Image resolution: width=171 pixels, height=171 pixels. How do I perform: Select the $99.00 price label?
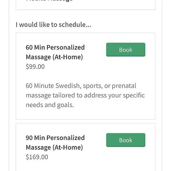tap(35, 66)
